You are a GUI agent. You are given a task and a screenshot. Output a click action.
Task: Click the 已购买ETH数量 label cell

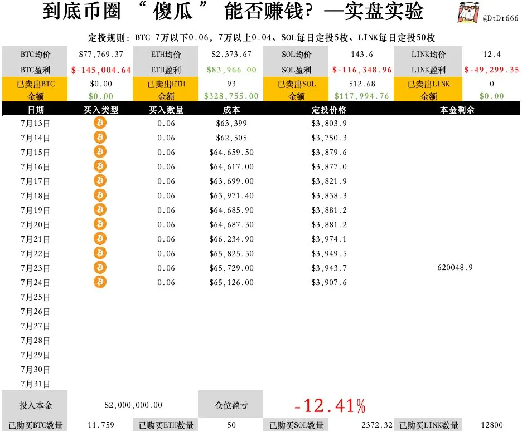tap(166, 425)
